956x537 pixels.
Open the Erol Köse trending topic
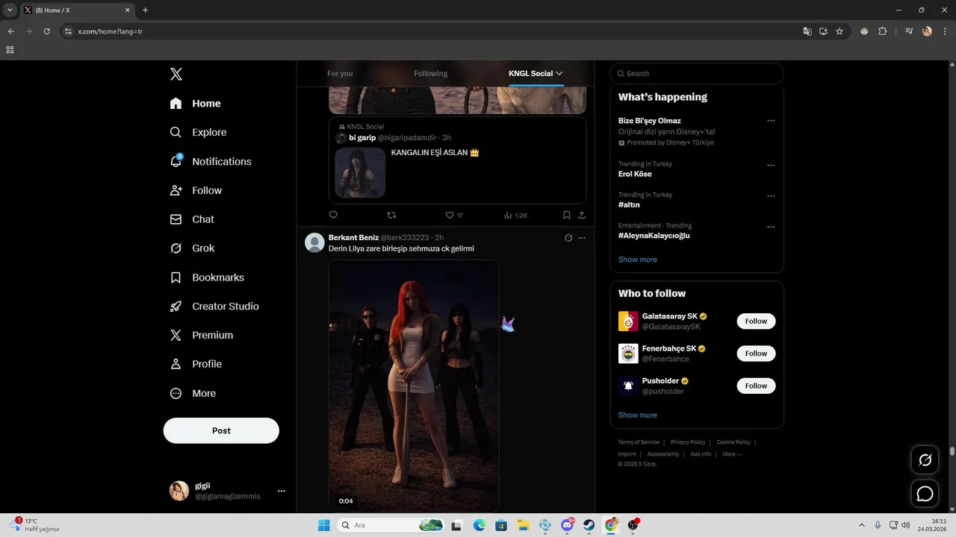point(635,174)
